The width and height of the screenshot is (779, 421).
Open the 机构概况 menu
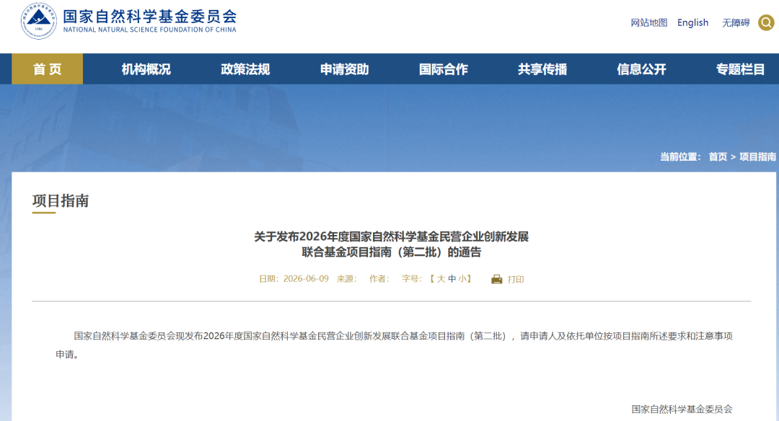(146, 69)
